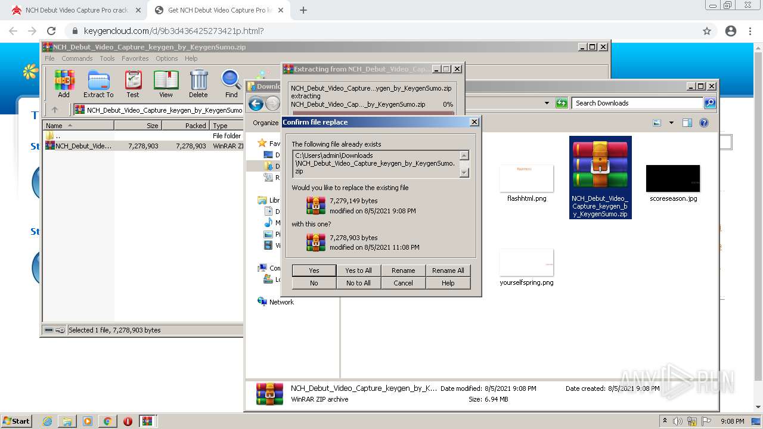Cancel the file replace dialog
This screenshot has height=429, width=763.
[x=403, y=283]
